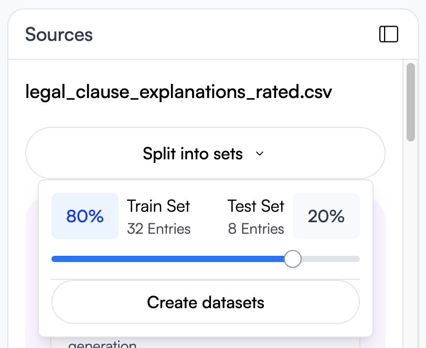Click the Sources panel heading
Image resolution: width=426 pixels, height=348 pixels.
point(59,35)
